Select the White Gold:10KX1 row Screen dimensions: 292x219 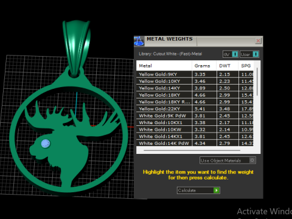point(195,122)
